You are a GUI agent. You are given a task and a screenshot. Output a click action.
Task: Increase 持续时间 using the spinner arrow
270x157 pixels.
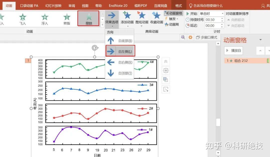(222, 18)
